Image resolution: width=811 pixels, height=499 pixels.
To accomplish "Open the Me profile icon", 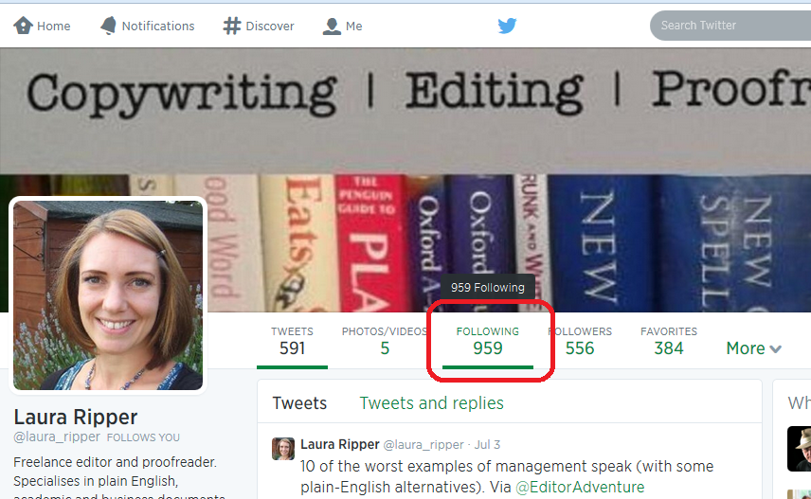I will 332,26.
